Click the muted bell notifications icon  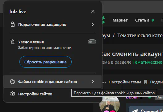pos(12,42)
